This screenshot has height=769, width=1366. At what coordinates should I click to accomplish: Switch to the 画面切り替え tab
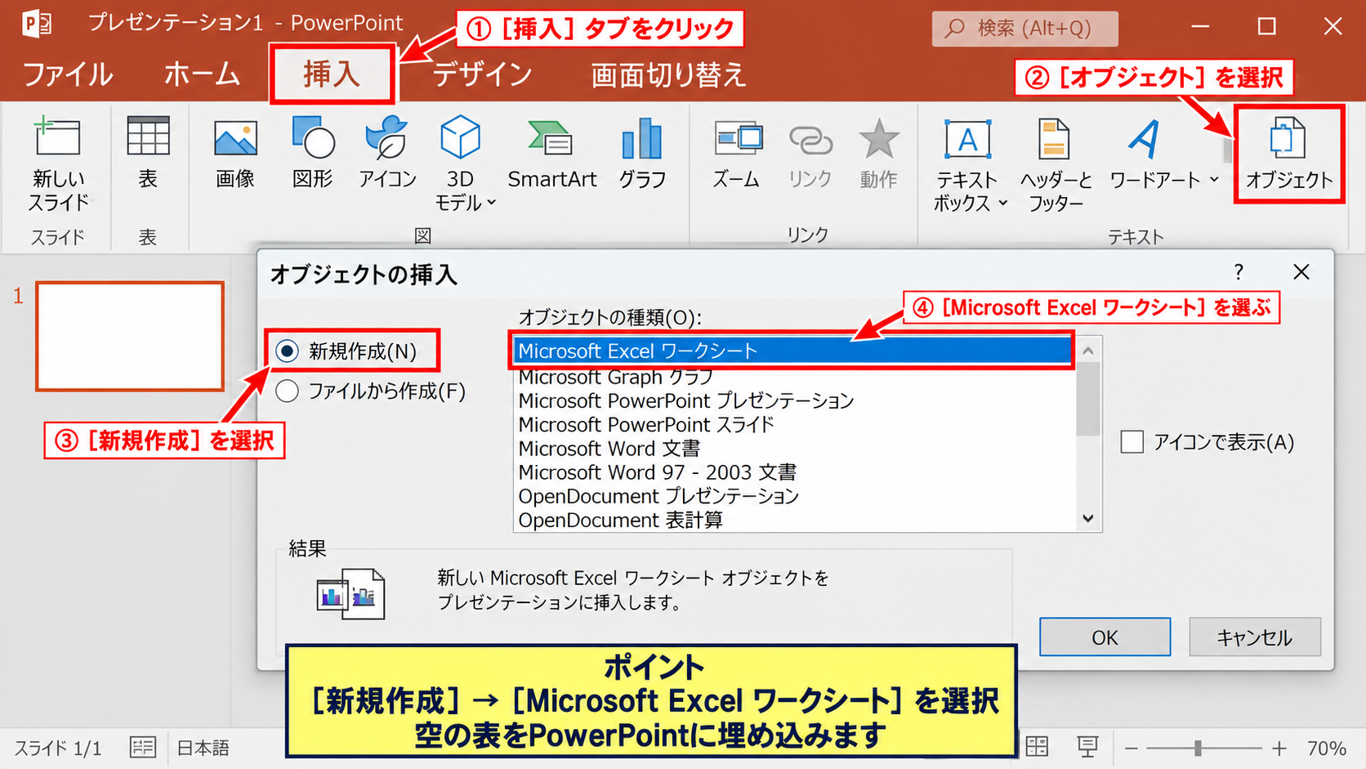click(x=668, y=74)
